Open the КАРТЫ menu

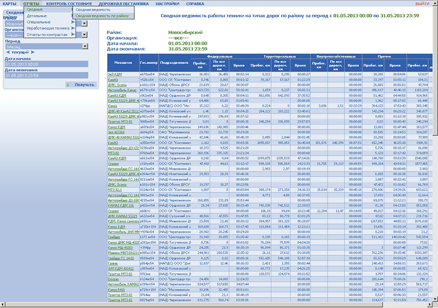9,4
